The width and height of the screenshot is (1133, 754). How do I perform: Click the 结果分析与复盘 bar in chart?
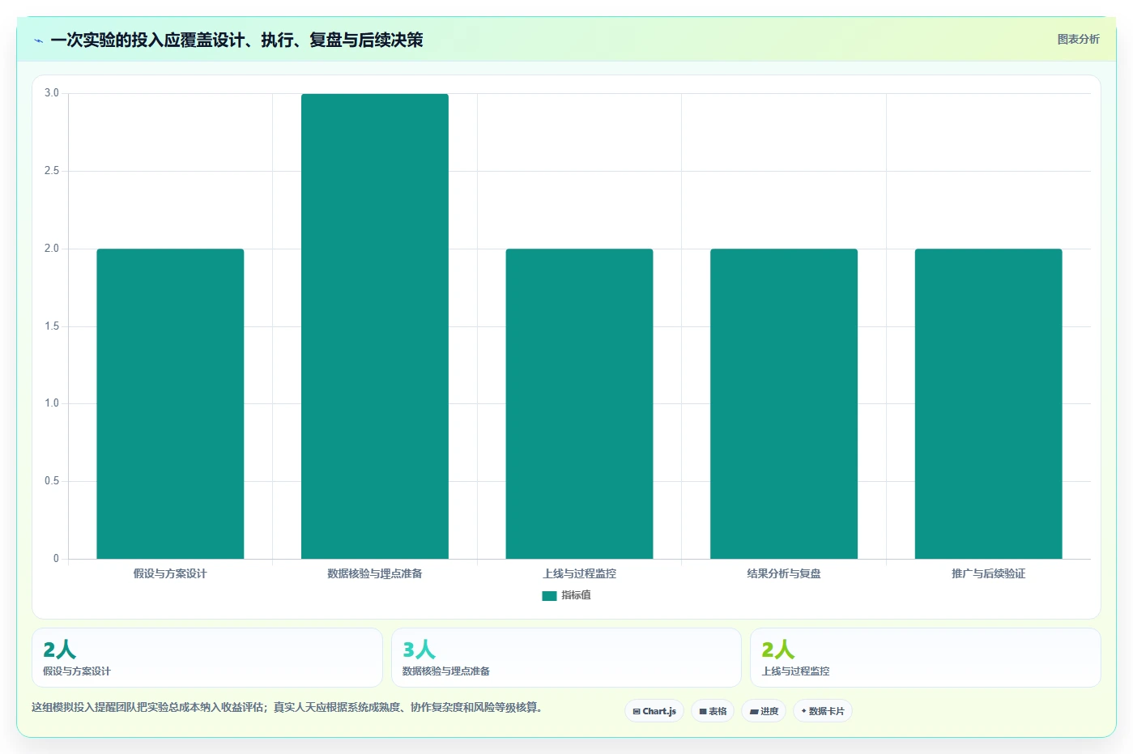point(784,403)
